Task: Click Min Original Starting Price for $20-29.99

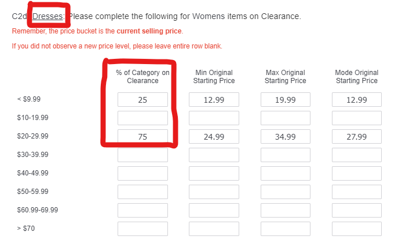Action: (214, 137)
